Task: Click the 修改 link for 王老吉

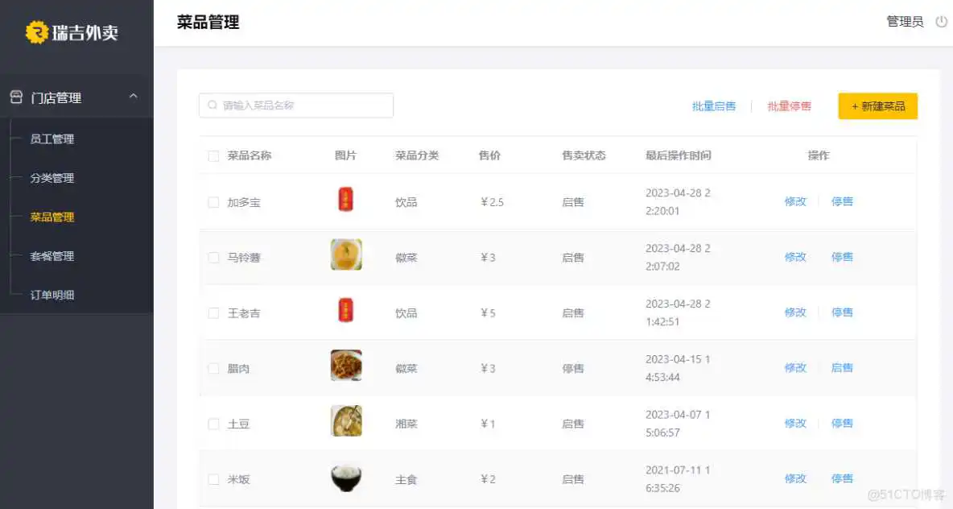Action: [795, 312]
